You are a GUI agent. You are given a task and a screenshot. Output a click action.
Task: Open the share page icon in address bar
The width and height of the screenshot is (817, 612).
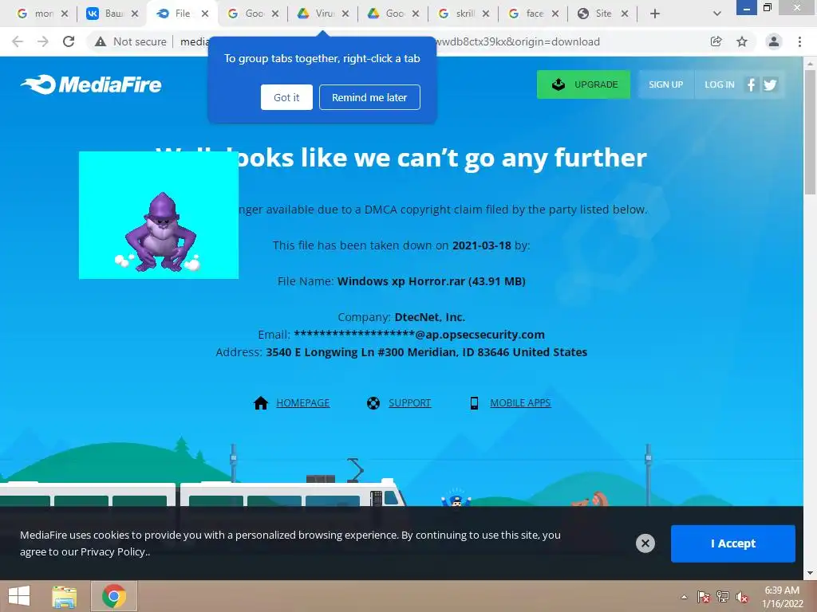716,41
